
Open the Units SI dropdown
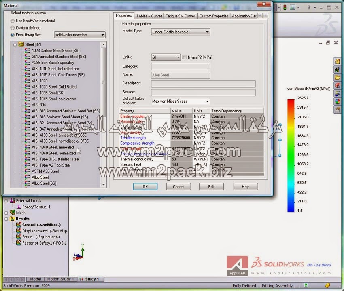(166, 57)
